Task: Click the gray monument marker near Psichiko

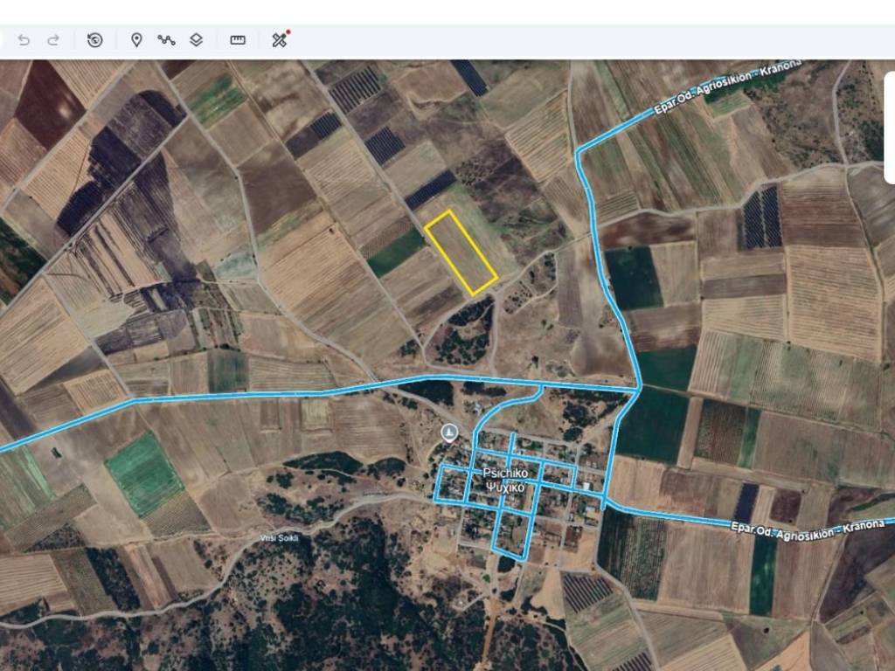Action: tap(449, 432)
